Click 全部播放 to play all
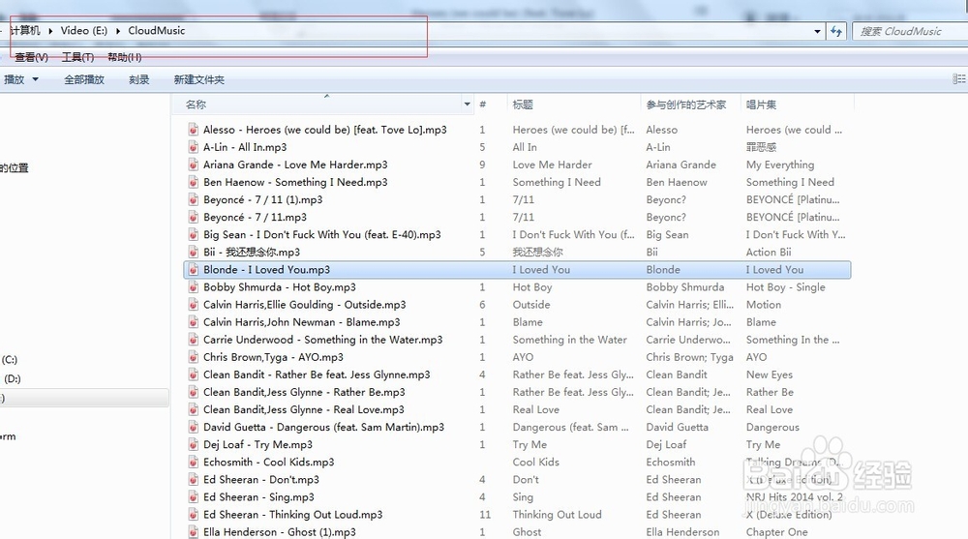This screenshot has width=968, height=539. (84, 79)
